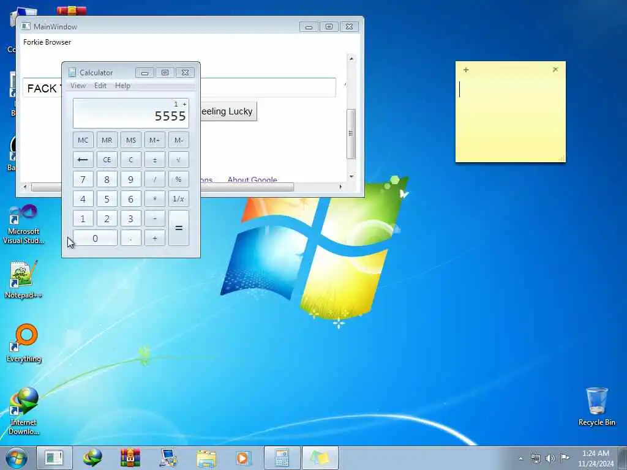Viewport: 627px width, 470px height.
Task: Click the 1 key in Calculator
Action: tap(83, 218)
